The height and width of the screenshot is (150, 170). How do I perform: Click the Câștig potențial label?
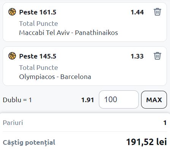29,142
